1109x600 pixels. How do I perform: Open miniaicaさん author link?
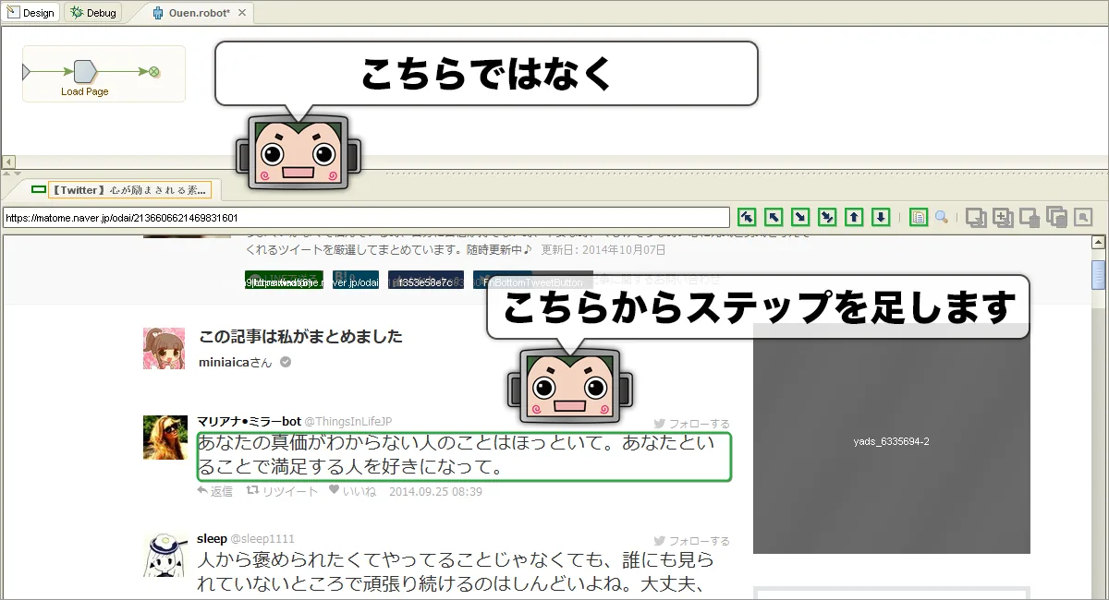236,363
